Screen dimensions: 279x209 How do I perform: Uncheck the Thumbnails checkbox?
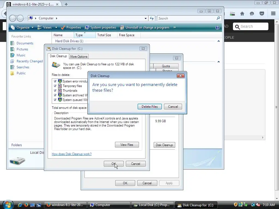(55, 90)
